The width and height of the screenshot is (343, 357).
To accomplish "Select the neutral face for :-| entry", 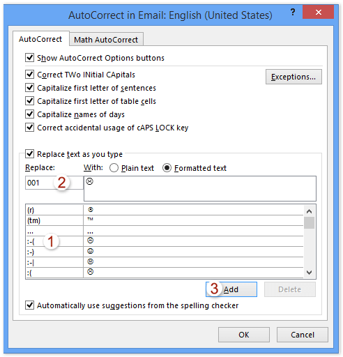I will click(90, 261).
